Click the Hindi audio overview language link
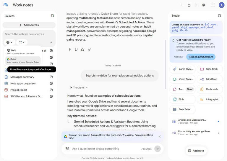Screen dimensions: 227x161 click(207, 25)
